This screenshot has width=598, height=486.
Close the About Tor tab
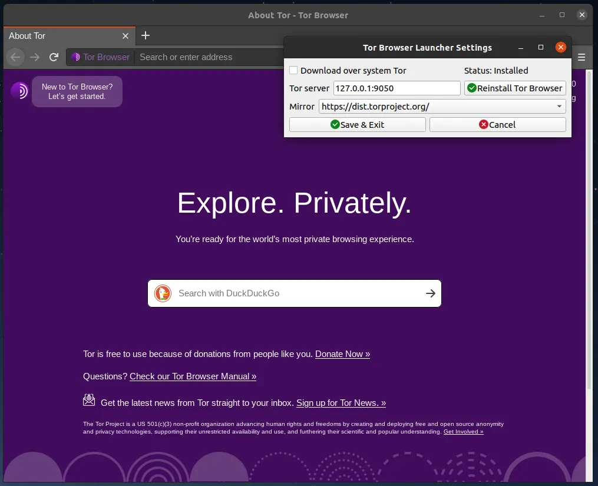click(x=125, y=36)
